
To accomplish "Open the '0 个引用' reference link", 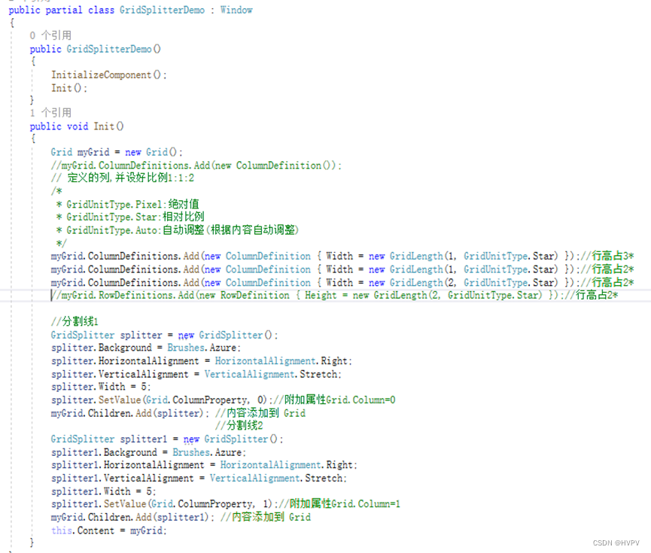I will pyautogui.click(x=50, y=35).
